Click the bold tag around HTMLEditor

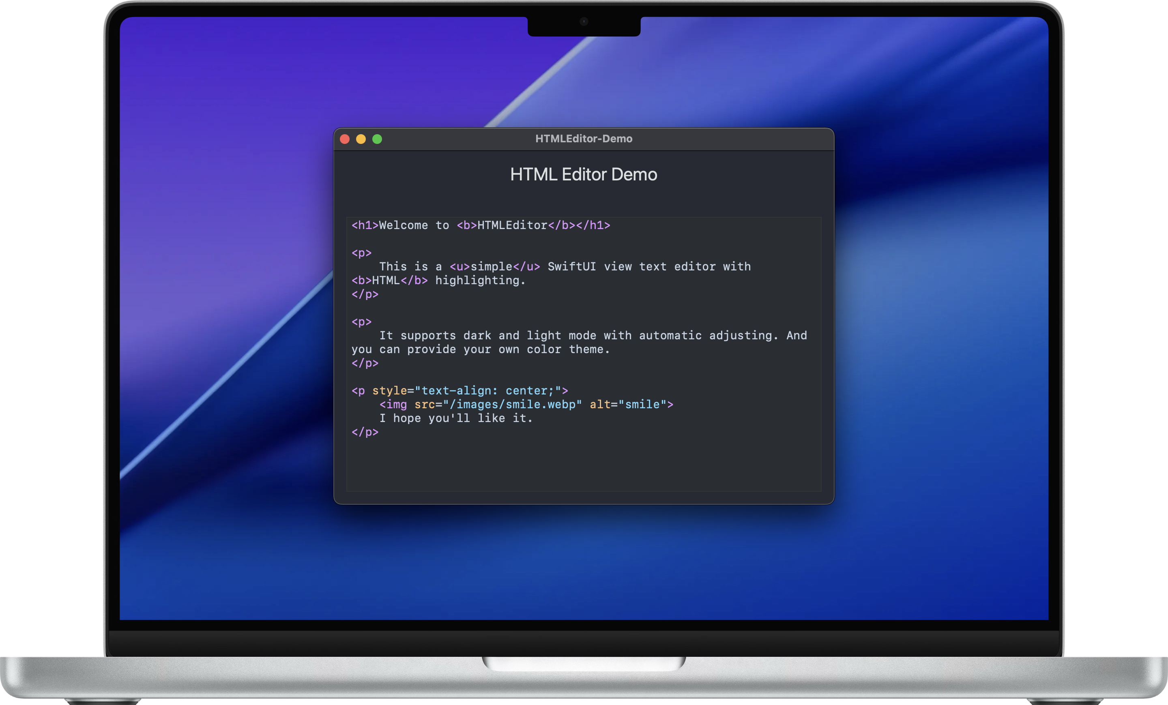[x=467, y=225]
